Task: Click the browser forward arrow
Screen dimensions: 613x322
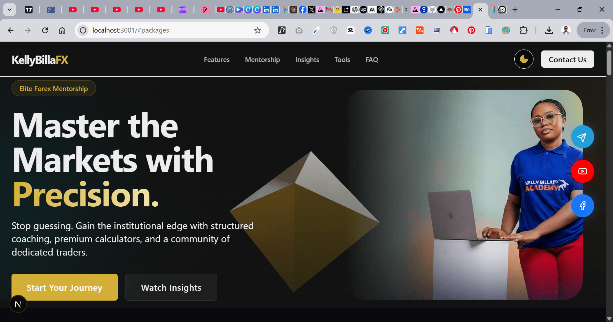Action: click(28, 30)
